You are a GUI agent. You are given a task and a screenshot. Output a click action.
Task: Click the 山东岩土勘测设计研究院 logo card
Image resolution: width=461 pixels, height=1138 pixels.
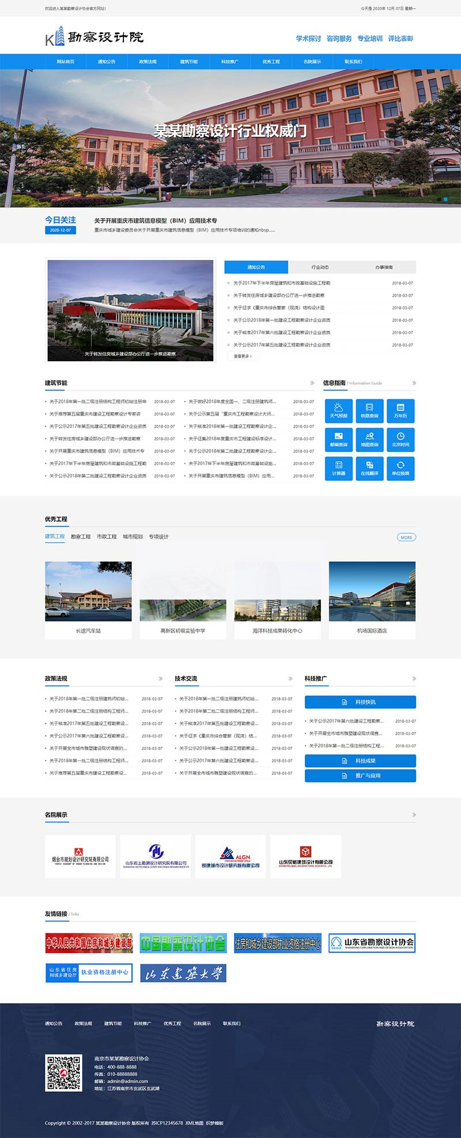click(x=156, y=856)
